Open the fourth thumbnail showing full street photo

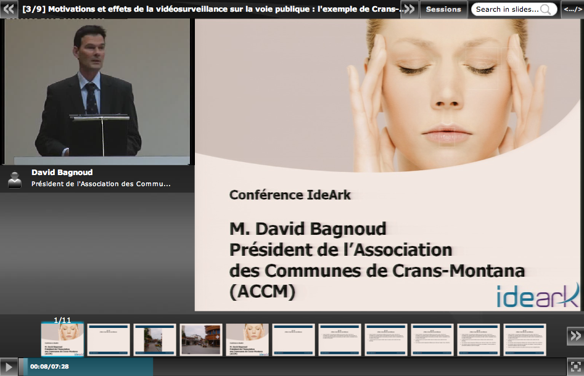point(201,340)
